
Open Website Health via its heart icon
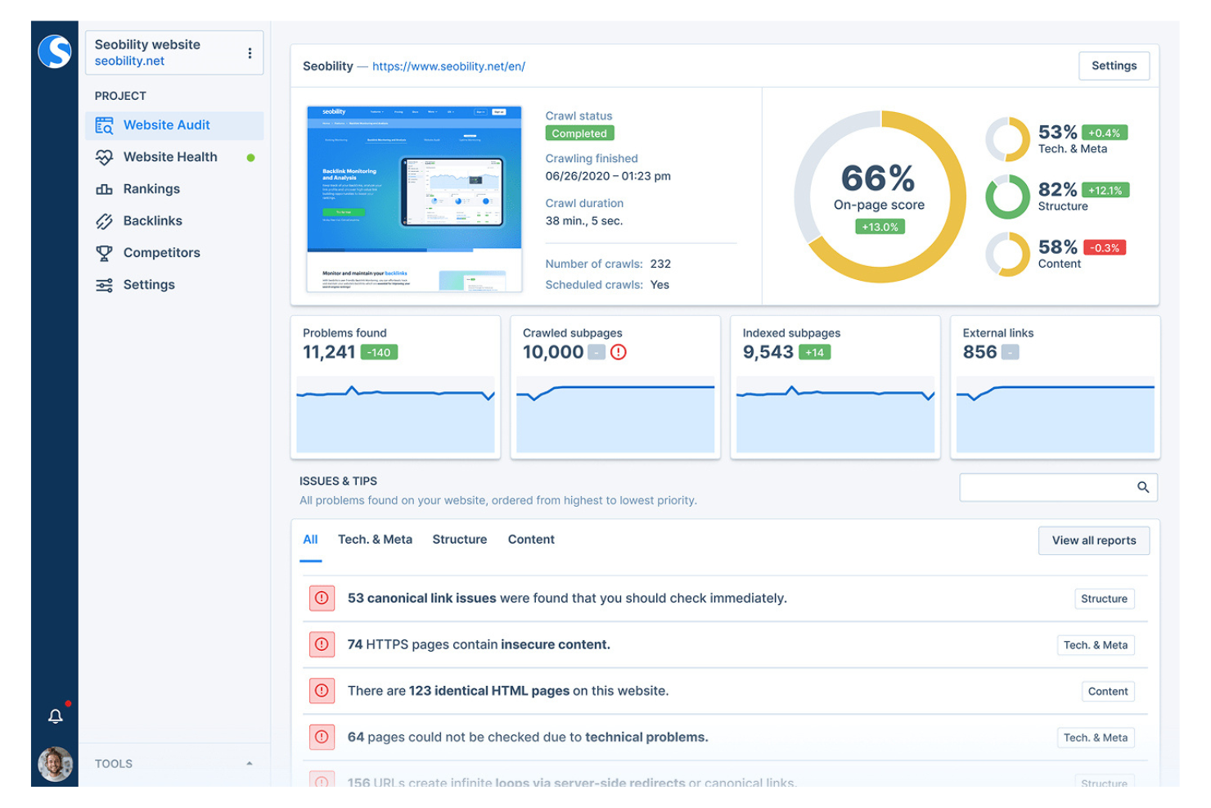point(104,156)
